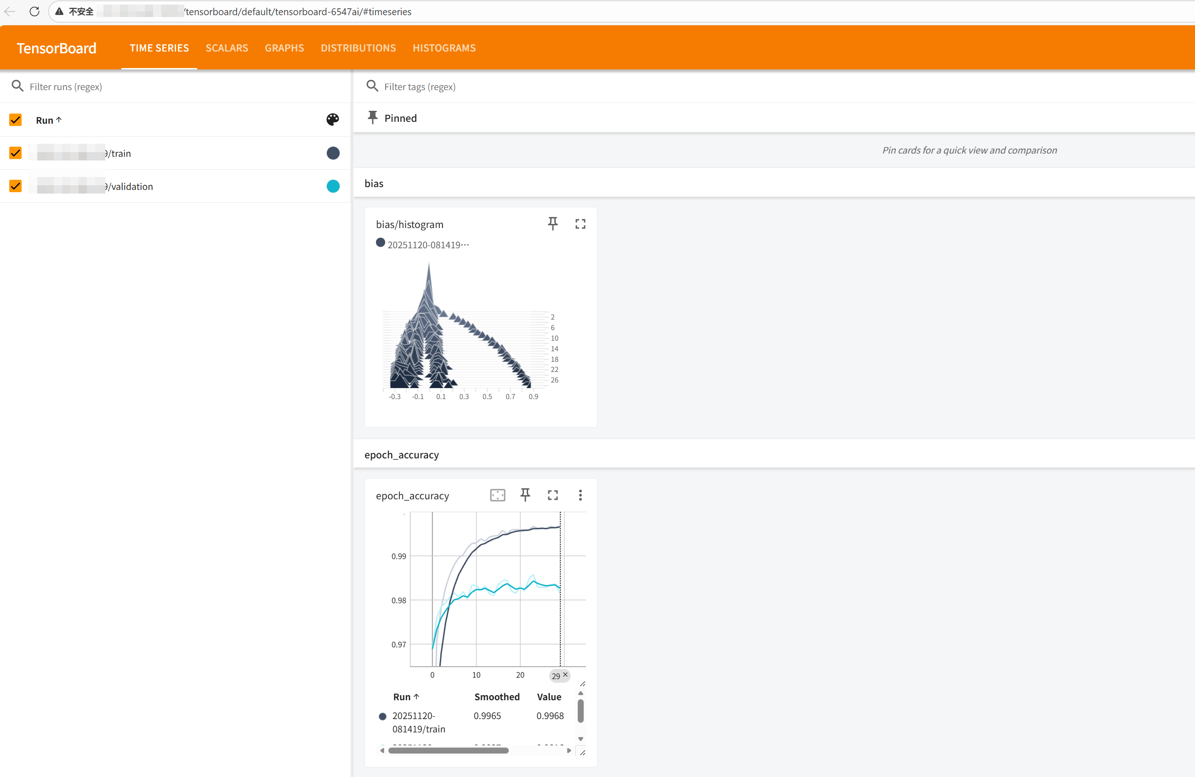
Task: Expand bias/histogram card to full size
Action: pyautogui.click(x=580, y=224)
